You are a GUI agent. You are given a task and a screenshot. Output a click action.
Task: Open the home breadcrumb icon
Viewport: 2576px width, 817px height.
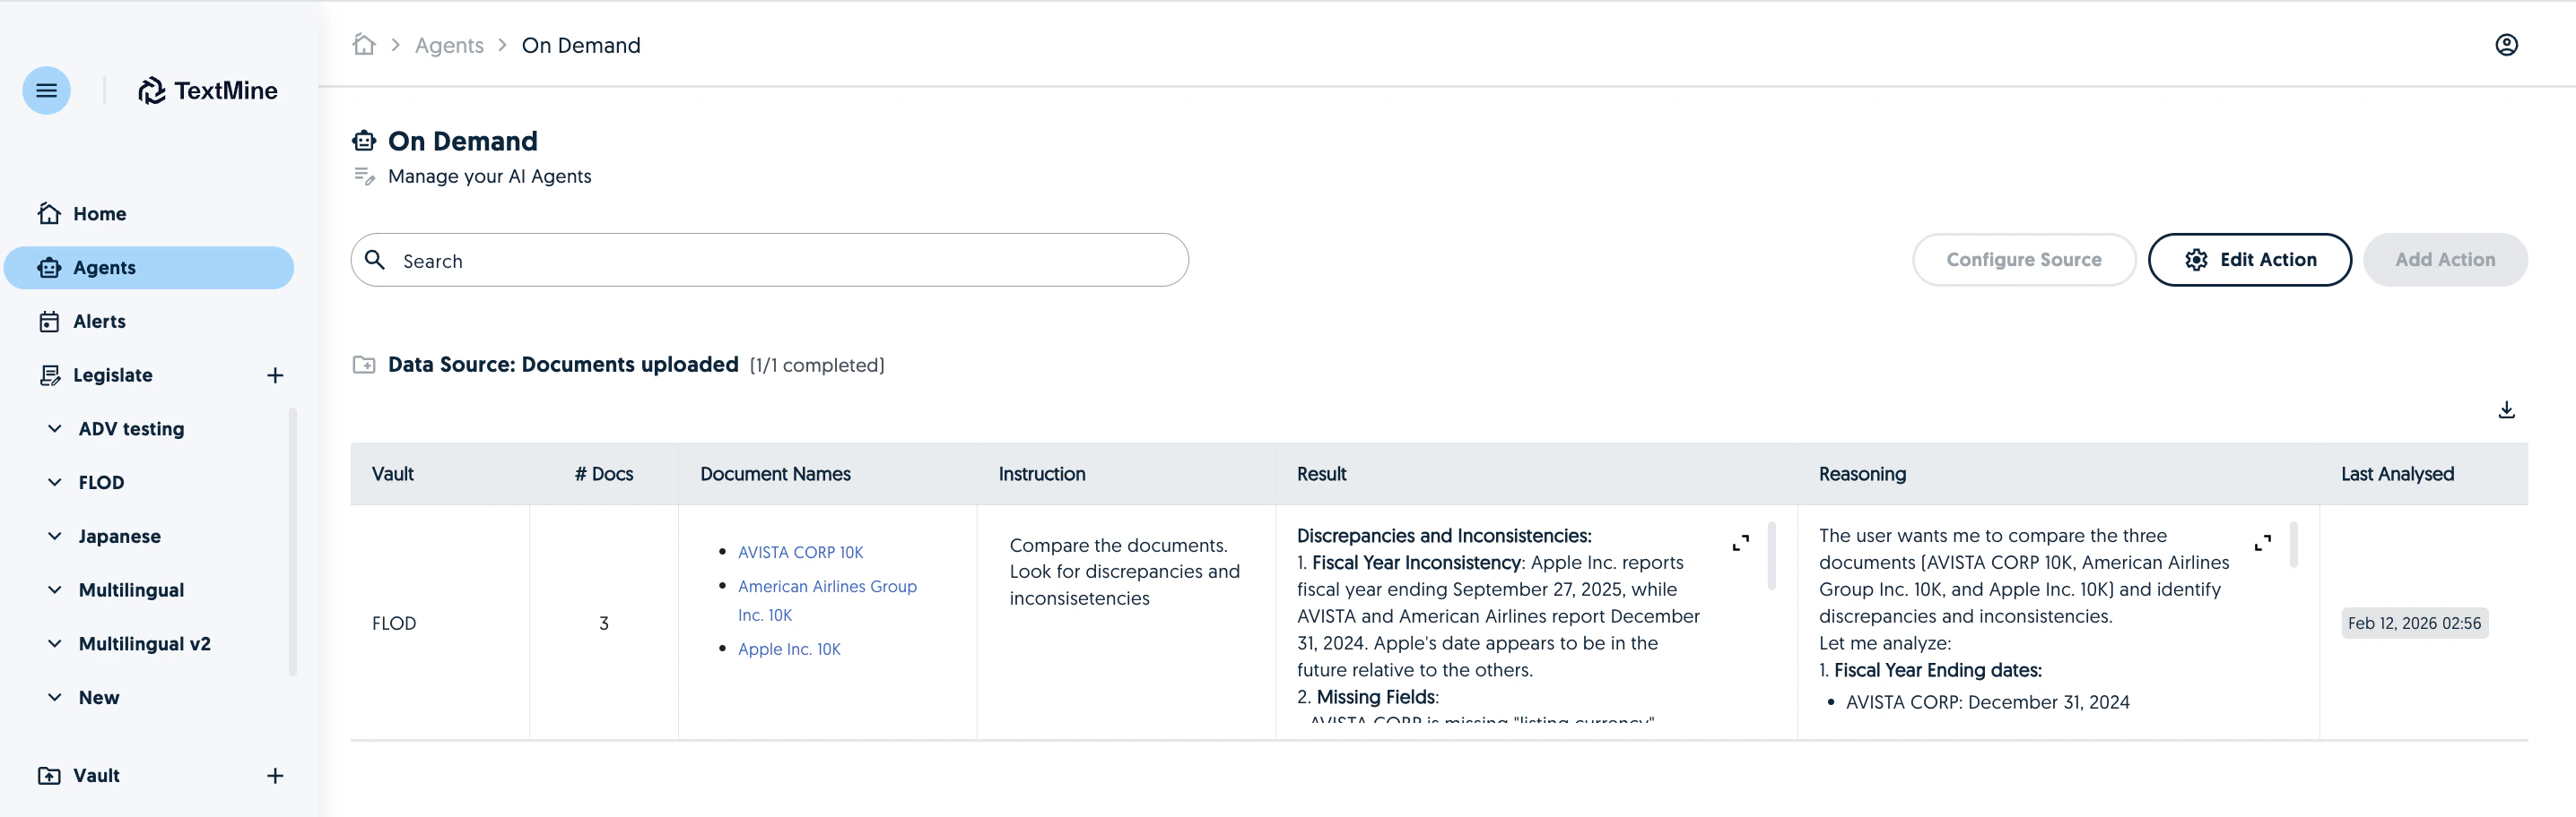(x=364, y=45)
